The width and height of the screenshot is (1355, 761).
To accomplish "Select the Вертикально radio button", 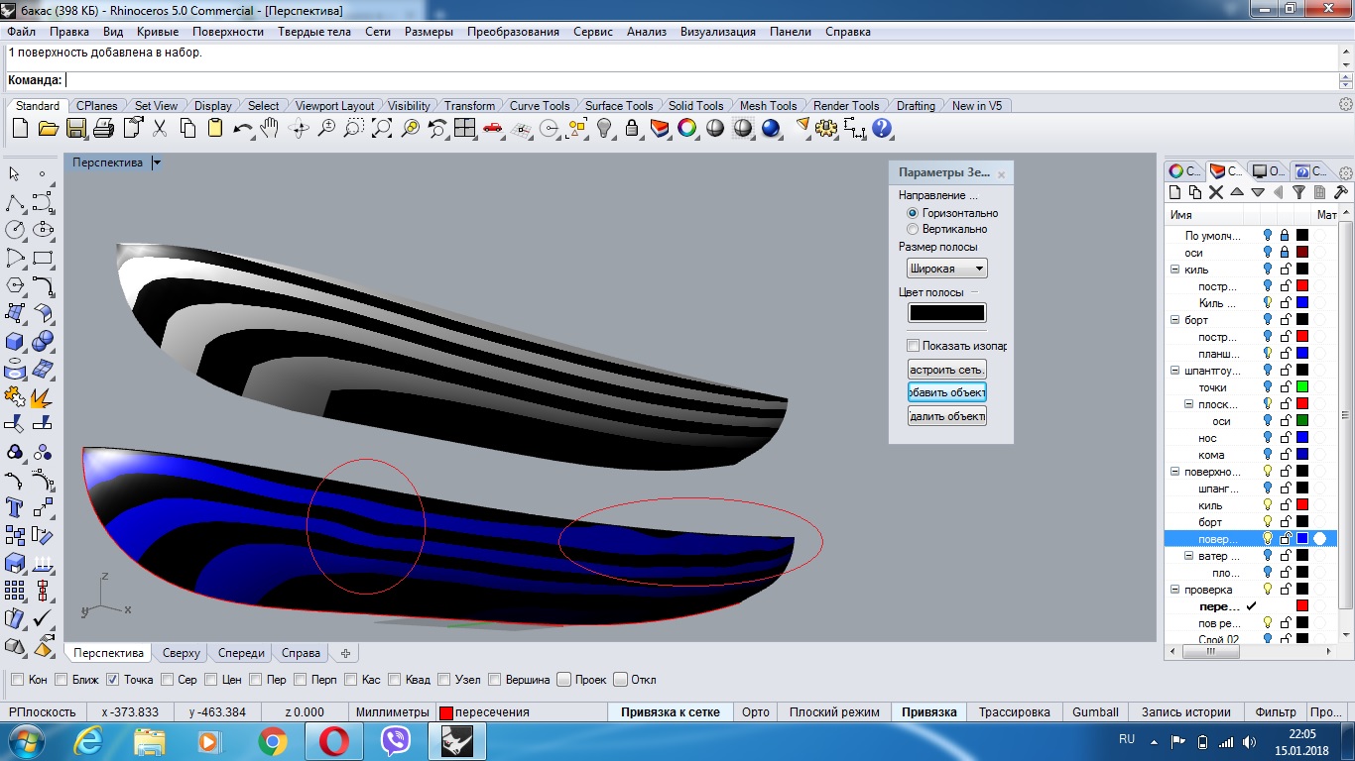I will tap(913, 229).
